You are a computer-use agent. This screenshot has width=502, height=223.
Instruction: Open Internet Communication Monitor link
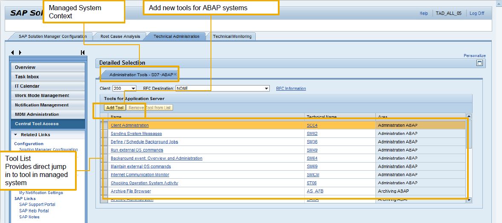[x=140, y=174]
